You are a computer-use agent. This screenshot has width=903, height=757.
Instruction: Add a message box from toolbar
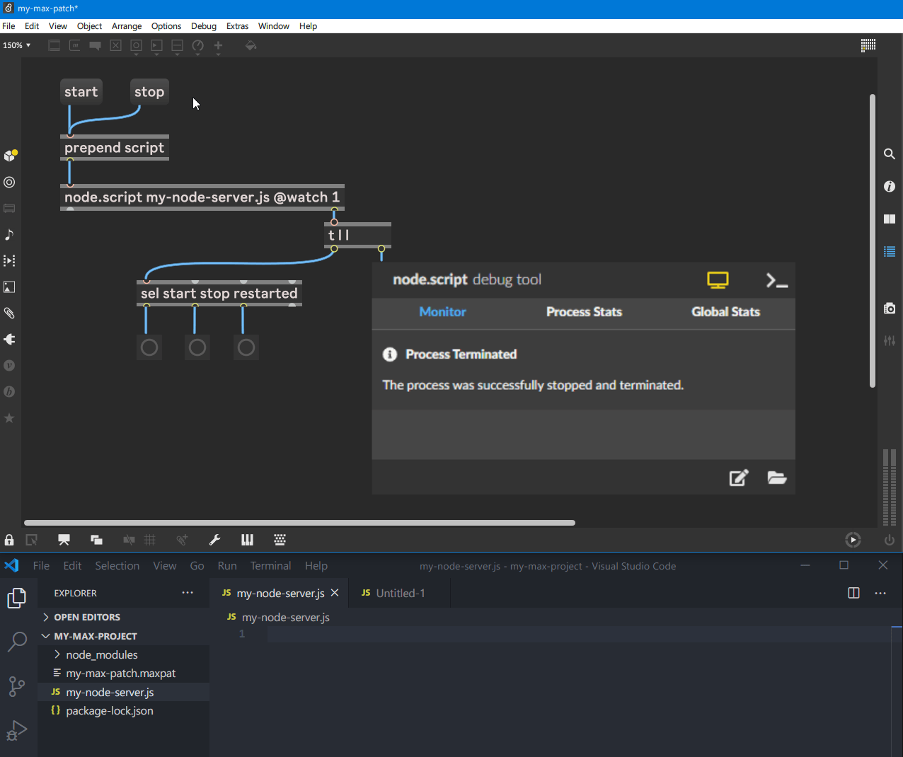pyautogui.click(x=74, y=45)
